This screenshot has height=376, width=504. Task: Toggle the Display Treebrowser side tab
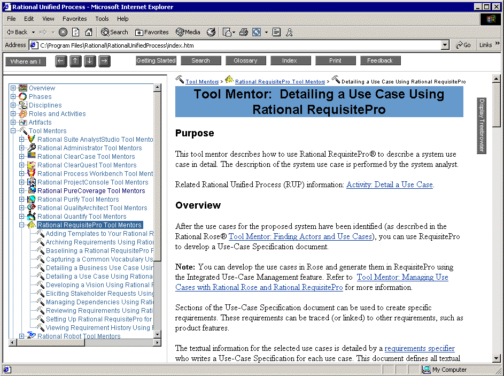(482, 125)
